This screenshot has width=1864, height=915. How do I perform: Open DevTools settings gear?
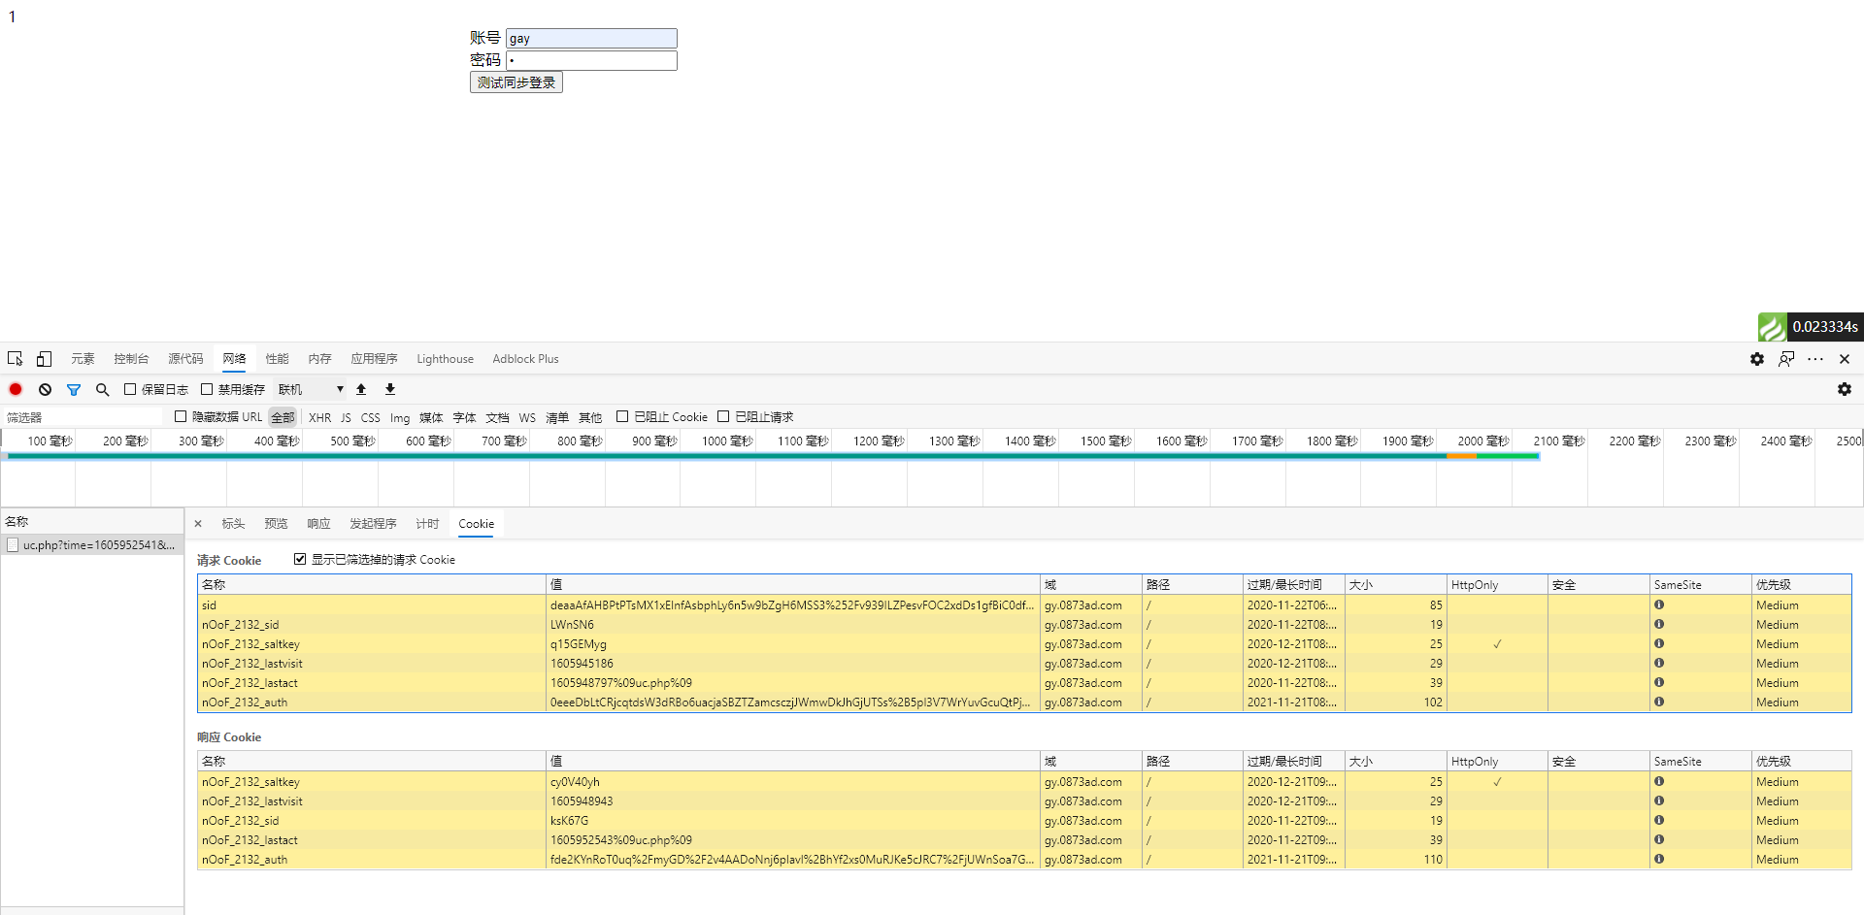tap(1755, 358)
